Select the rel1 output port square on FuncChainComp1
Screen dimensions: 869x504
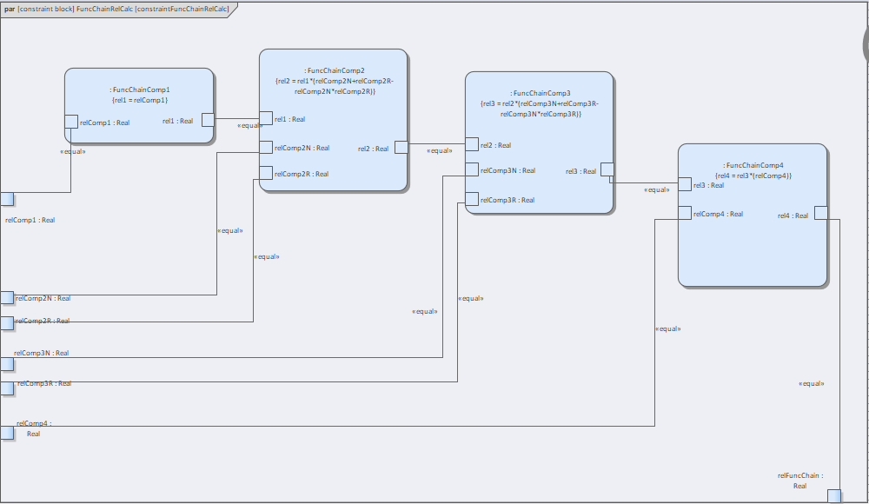(x=208, y=120)
